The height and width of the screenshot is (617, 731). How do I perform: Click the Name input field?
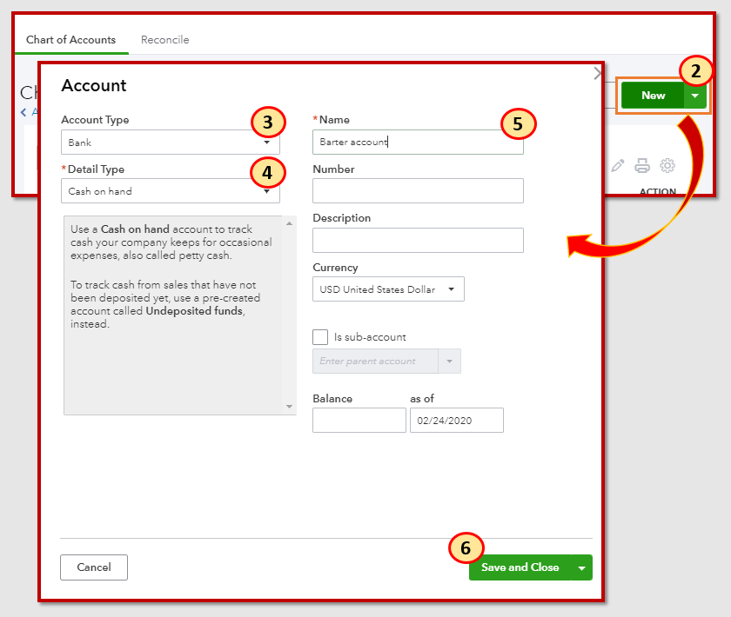pyautogui.click(x=419, y=142)
